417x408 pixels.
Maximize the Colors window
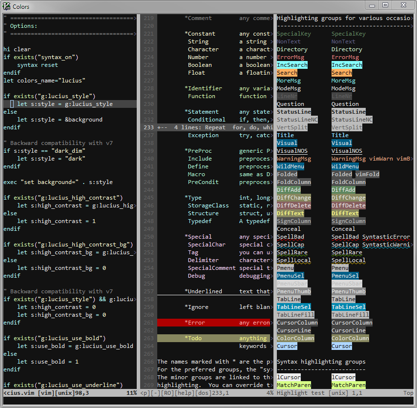tap(385, 5)
